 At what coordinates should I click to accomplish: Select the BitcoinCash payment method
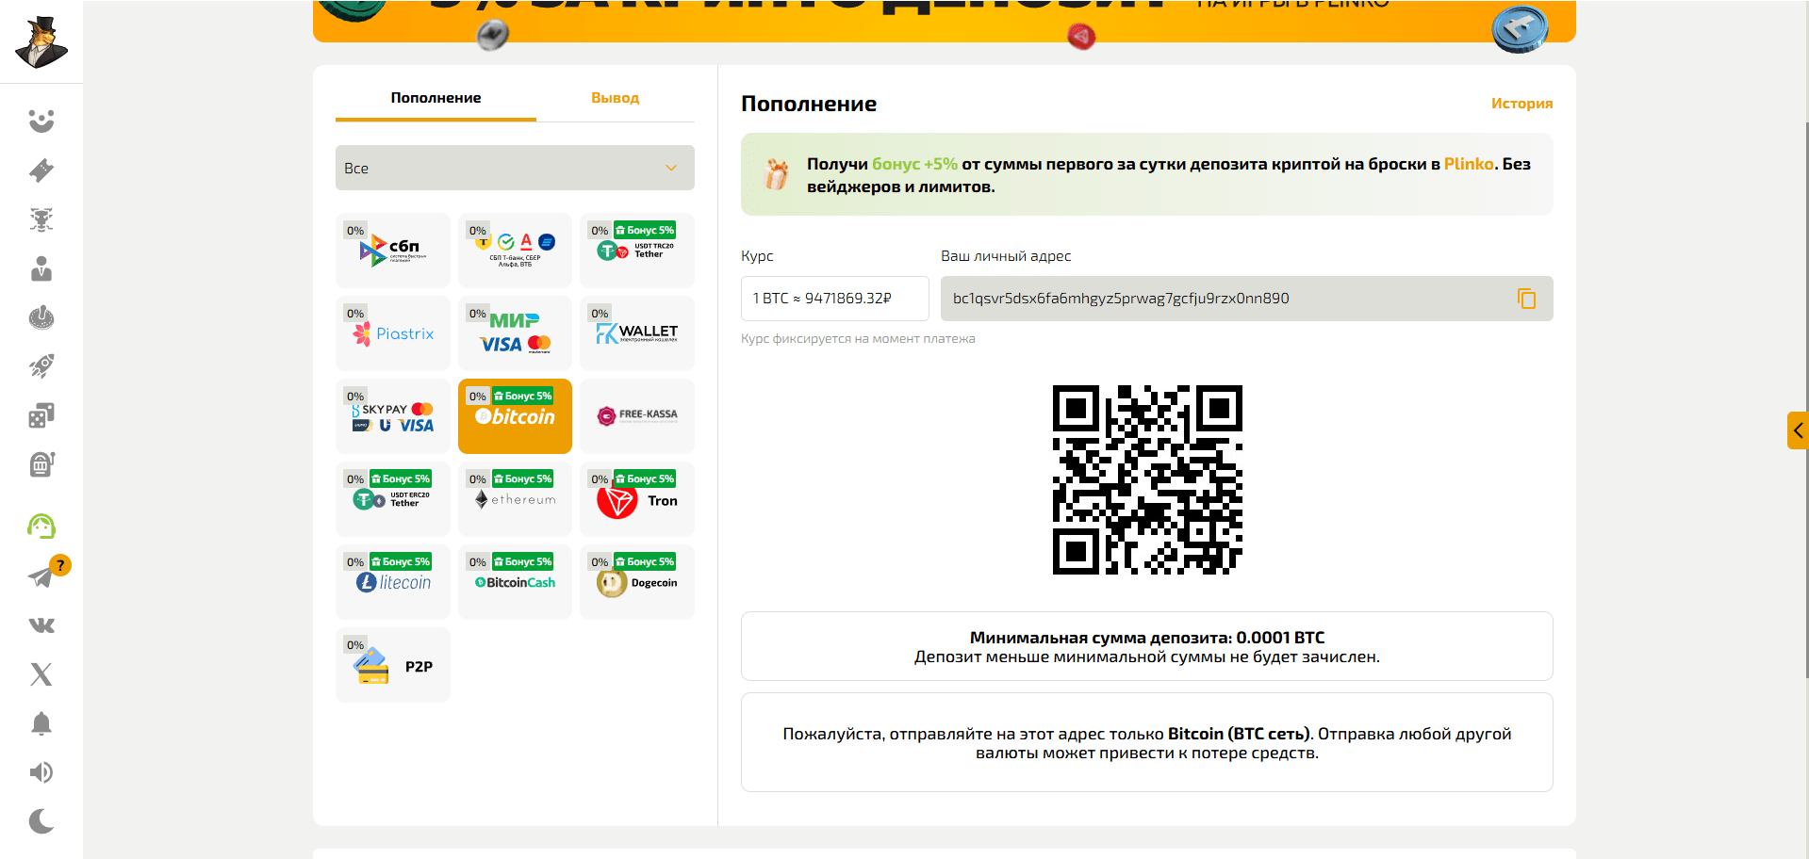pyautogui.click(x=515, y=582)
